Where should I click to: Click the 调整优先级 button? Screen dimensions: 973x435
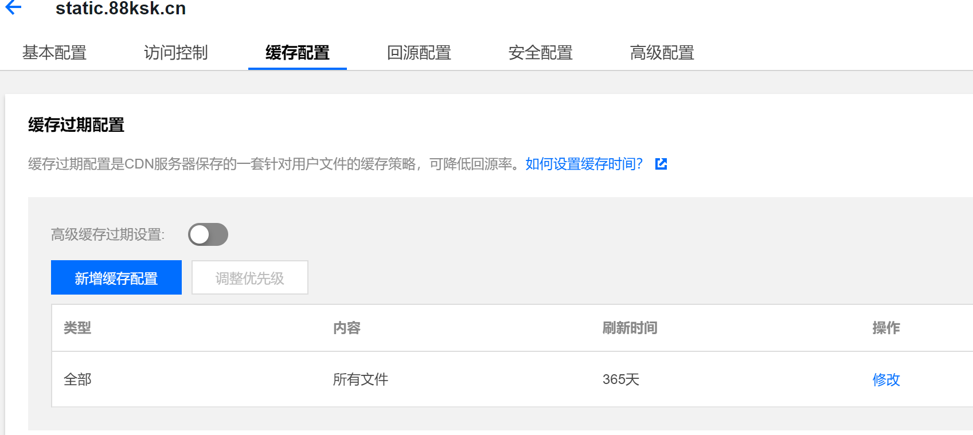tap(250, 277)
